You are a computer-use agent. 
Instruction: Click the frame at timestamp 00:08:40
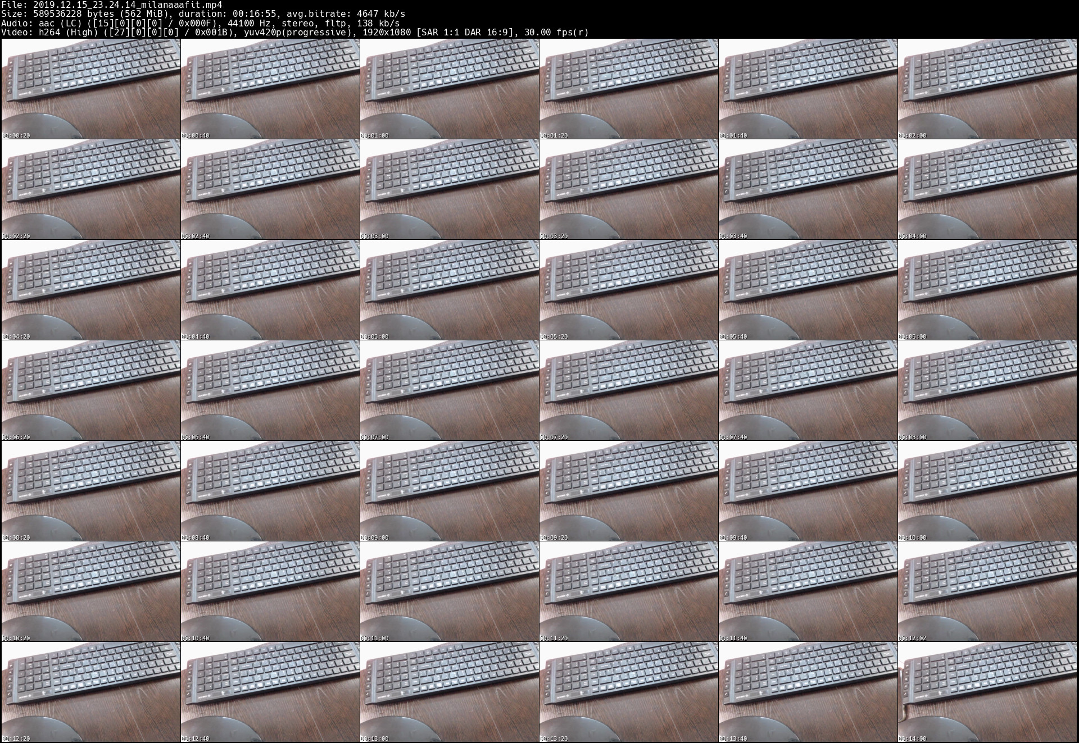(270, 491)
